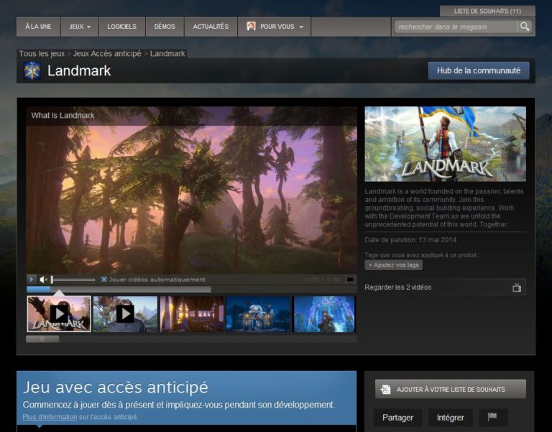
Task: Select the first Landmark video thumbnail
Action: 59,313
